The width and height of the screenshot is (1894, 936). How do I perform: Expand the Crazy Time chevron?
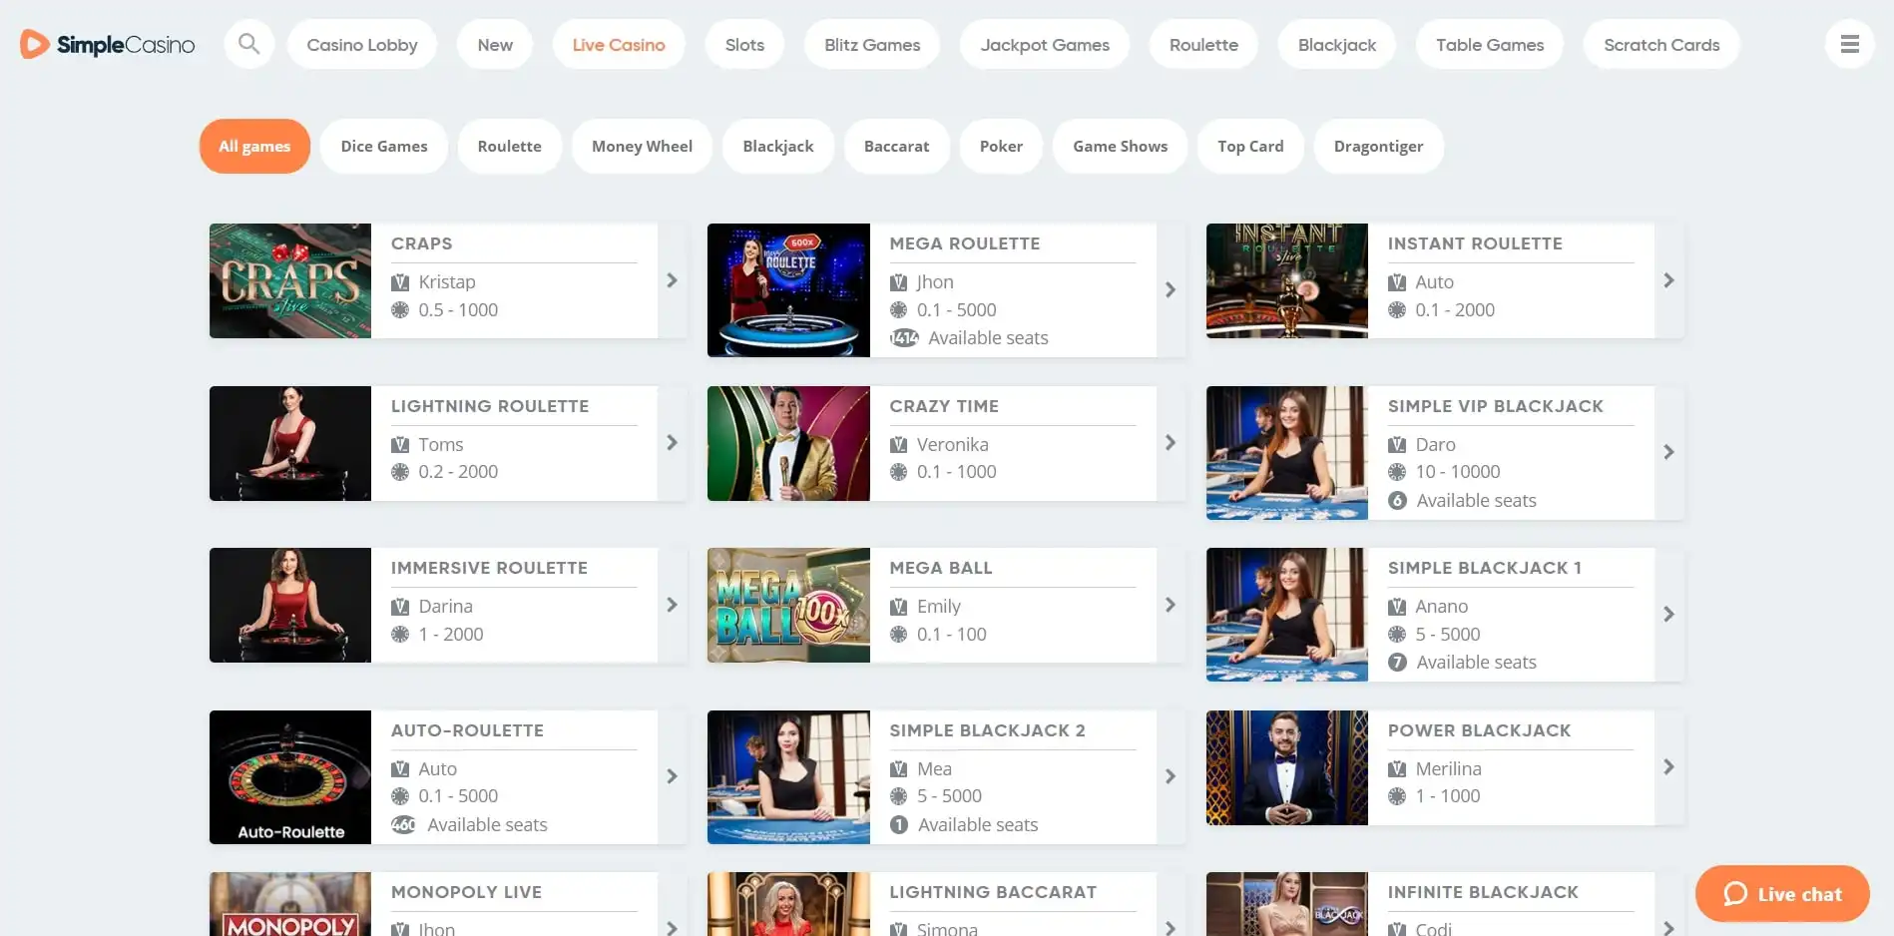[1171, 442]
